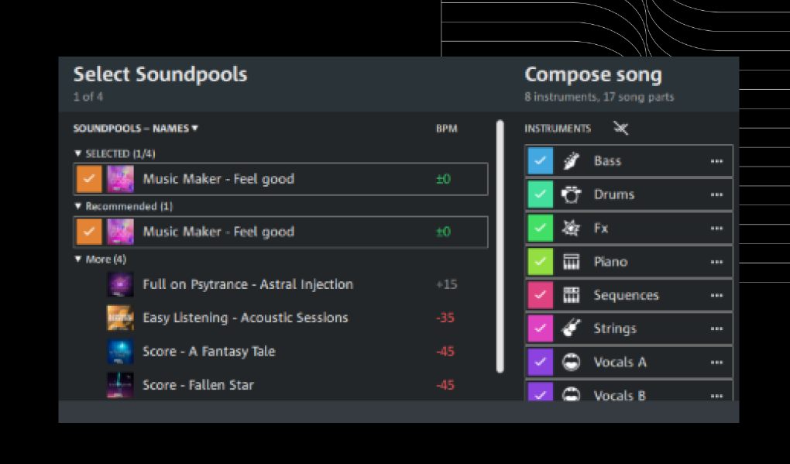
Task: Click the Drums kit instrument icon
Action: coord(572,194)
